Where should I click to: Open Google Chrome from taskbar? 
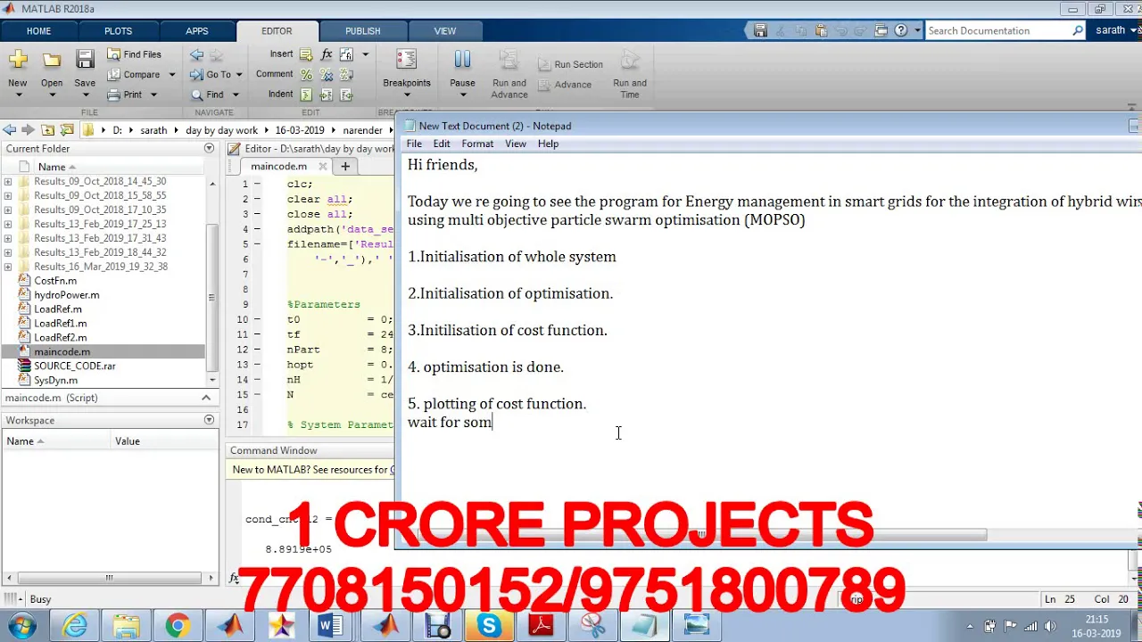pyautogui.click(x=177, y=626)
